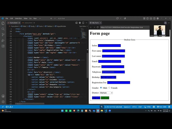Viewport: 172px width, 129px height.
Task: Open the Source Control view
Action: click(x=3, y=35)
